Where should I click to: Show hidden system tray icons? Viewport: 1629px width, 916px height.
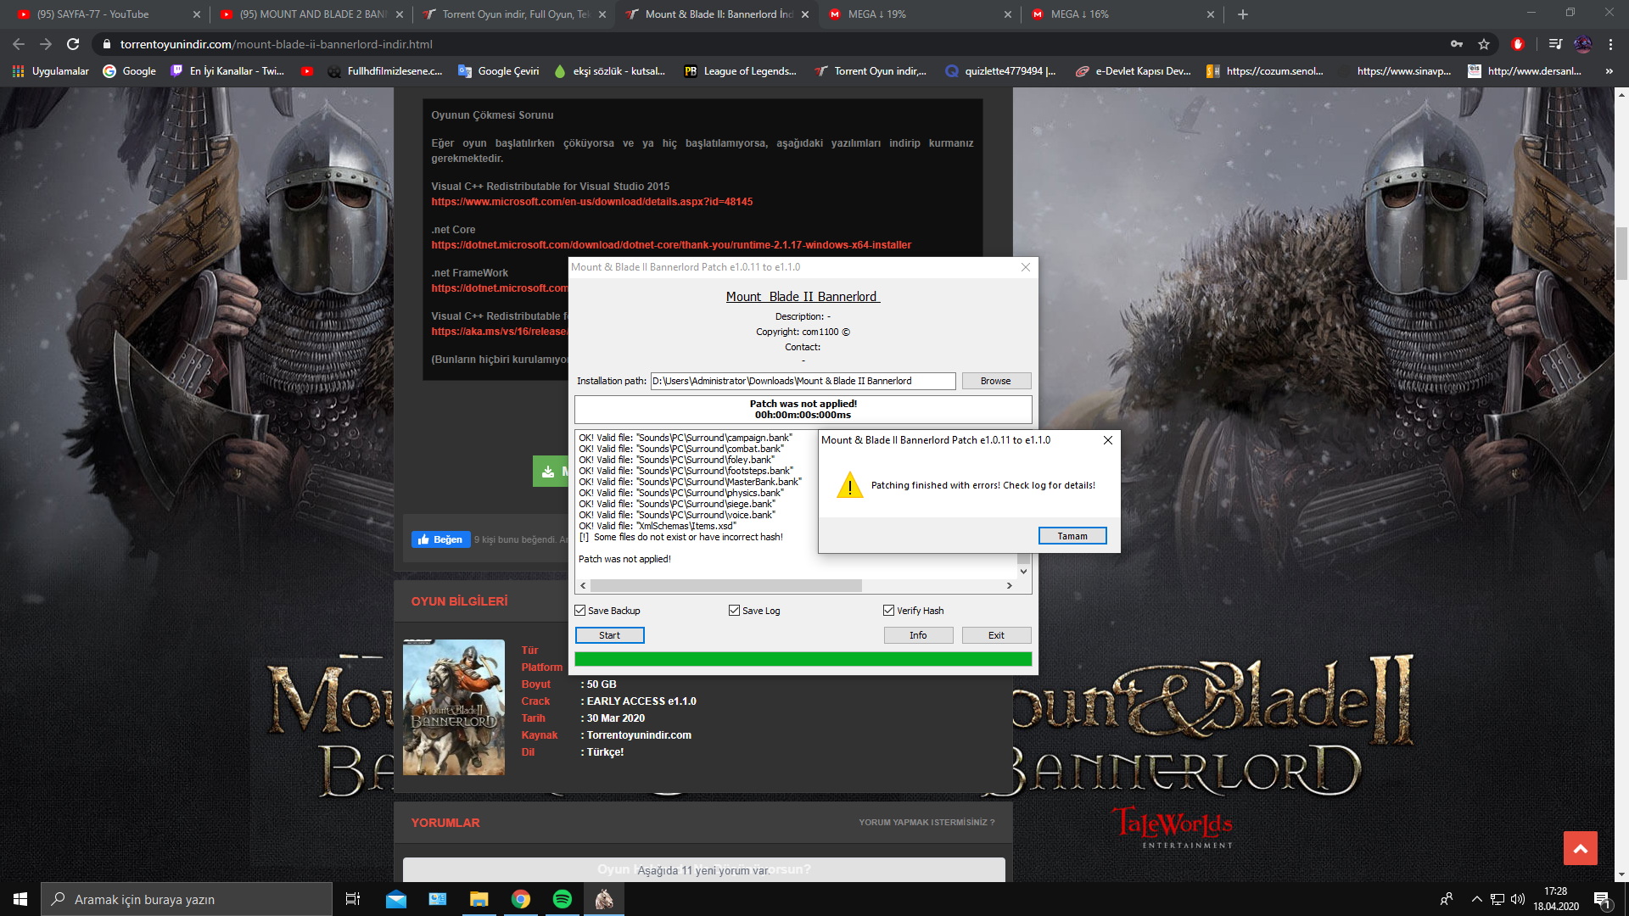click(x=1477, y=899)
